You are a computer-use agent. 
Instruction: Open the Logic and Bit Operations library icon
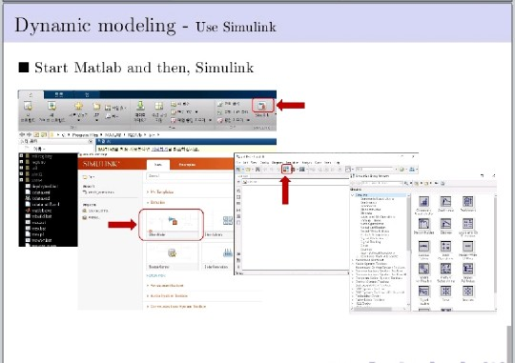pyautogui.click(x=467, y=224)
